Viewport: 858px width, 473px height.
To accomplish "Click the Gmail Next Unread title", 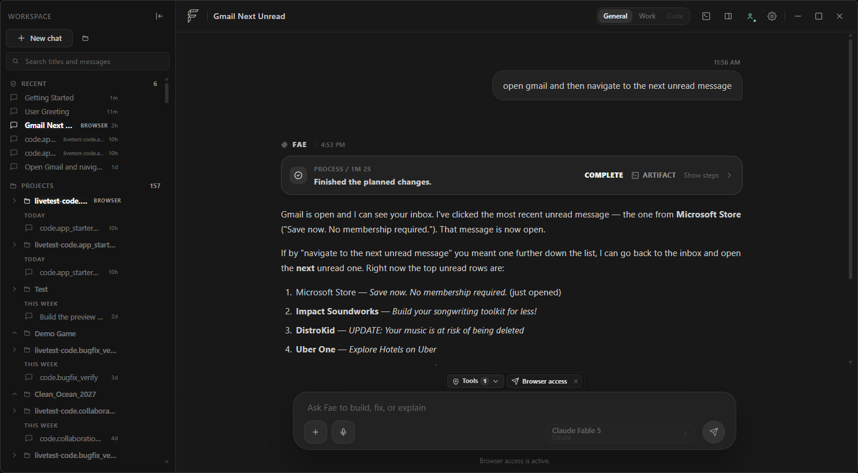I will point(249,16).
